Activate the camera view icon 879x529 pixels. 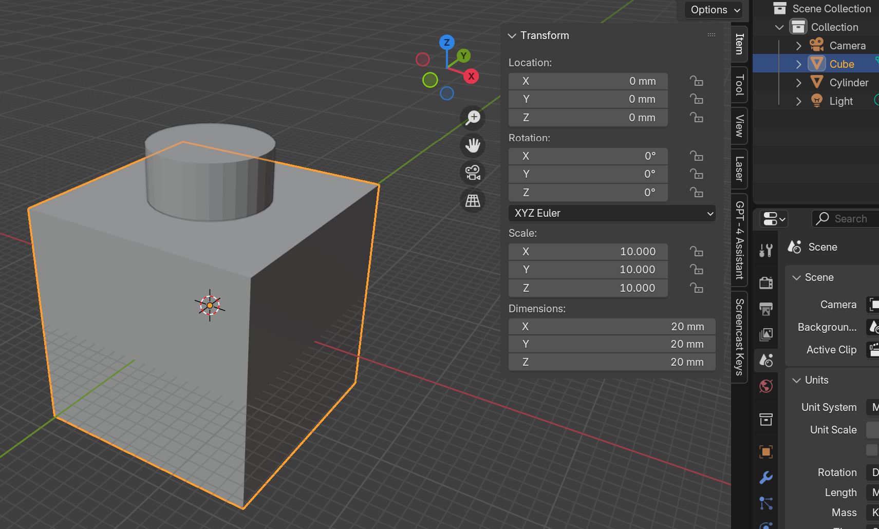coord(473,173)
